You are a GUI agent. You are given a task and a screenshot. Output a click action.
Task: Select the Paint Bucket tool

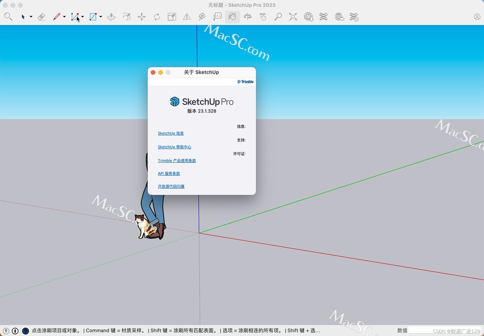click(x=232, y=17)
